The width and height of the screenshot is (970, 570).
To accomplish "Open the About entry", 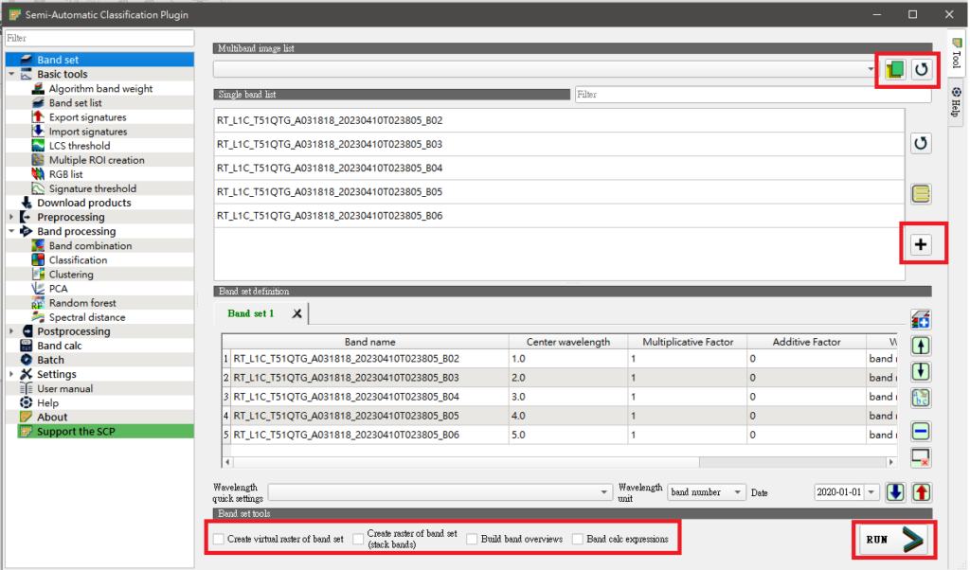I will (52, 418).
